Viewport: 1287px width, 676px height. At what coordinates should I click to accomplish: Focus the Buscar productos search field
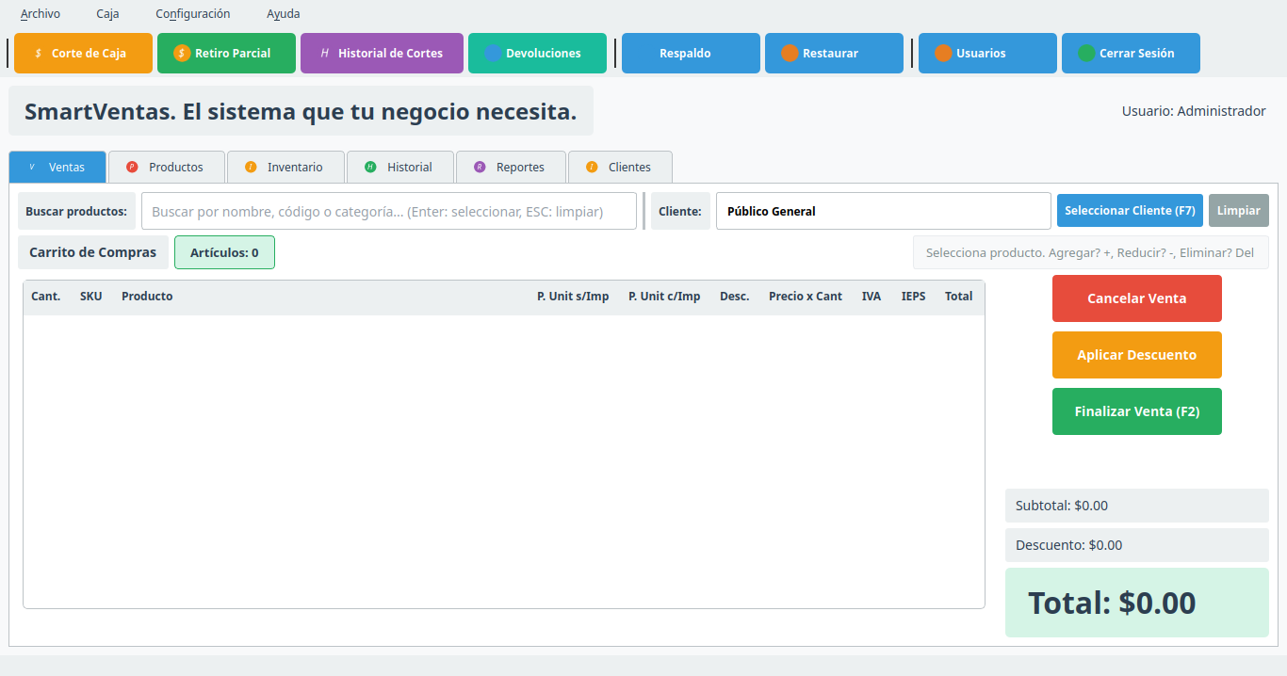coord(389,211)
